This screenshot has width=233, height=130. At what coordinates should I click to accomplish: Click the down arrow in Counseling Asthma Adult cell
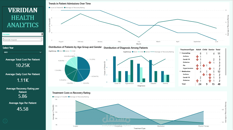pos(197,56)
